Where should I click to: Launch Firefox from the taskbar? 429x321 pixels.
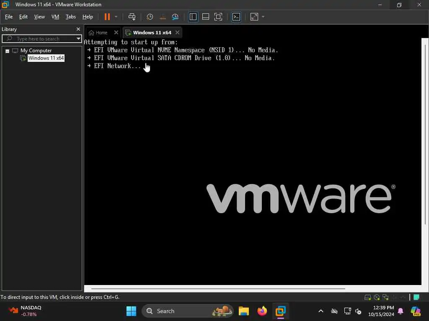[x=262, y=311]
